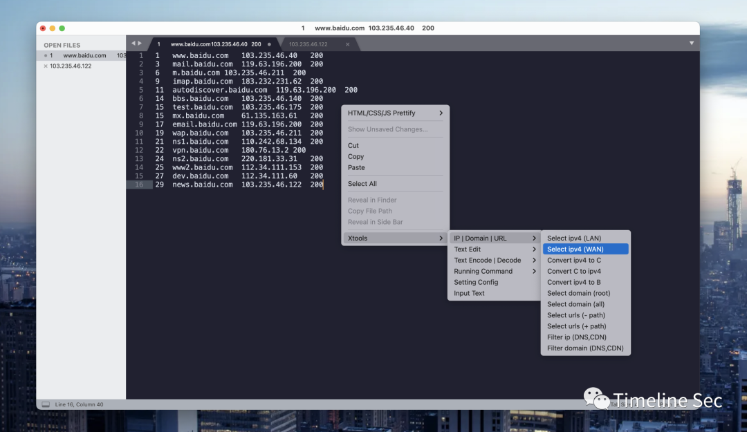The height and width of the screenshot is (432, 747).
Task: Place cursor on ns1.baidu.com text
Action: (x=201, y=142)
